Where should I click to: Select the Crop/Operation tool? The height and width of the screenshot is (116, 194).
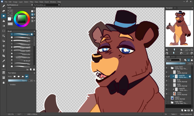coord(4,56)
